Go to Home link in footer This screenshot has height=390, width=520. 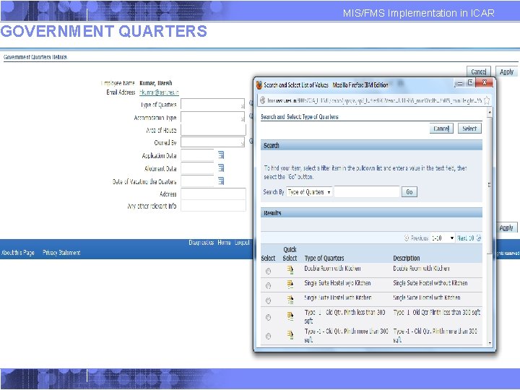click(224, 243)
